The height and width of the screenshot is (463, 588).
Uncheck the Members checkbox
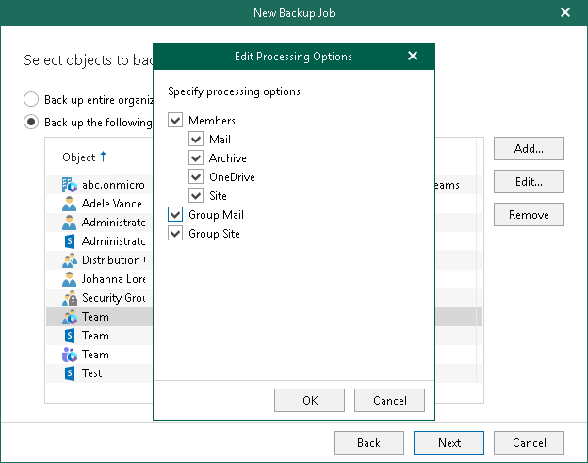tap(175, 121)
